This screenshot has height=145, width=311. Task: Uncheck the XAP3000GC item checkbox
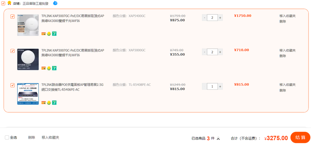[x=12, y=51]
